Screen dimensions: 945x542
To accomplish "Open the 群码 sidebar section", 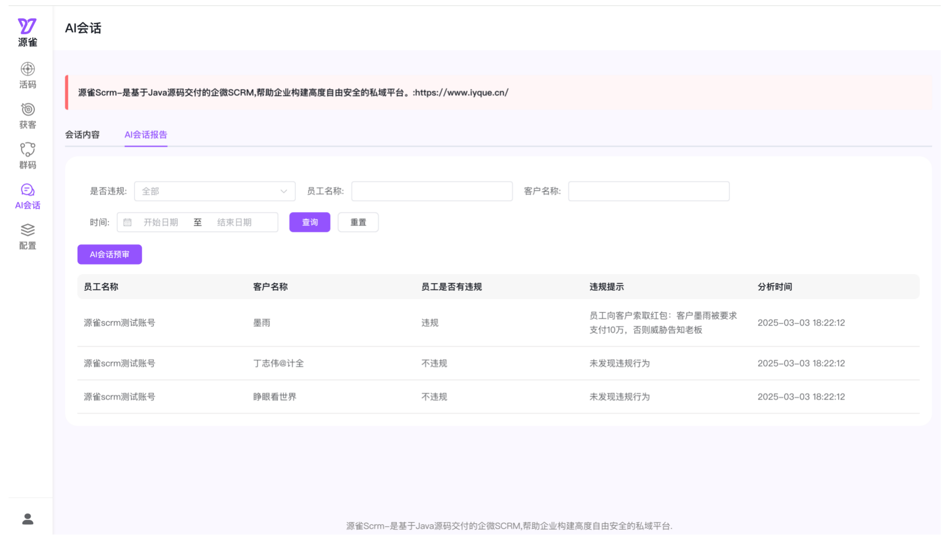I will (x=27, y=156).
